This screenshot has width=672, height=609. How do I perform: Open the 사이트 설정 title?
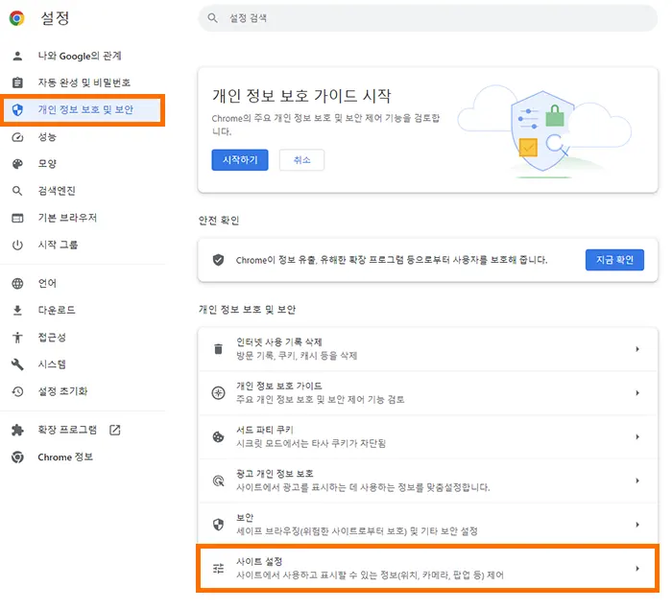coord(259,561)
